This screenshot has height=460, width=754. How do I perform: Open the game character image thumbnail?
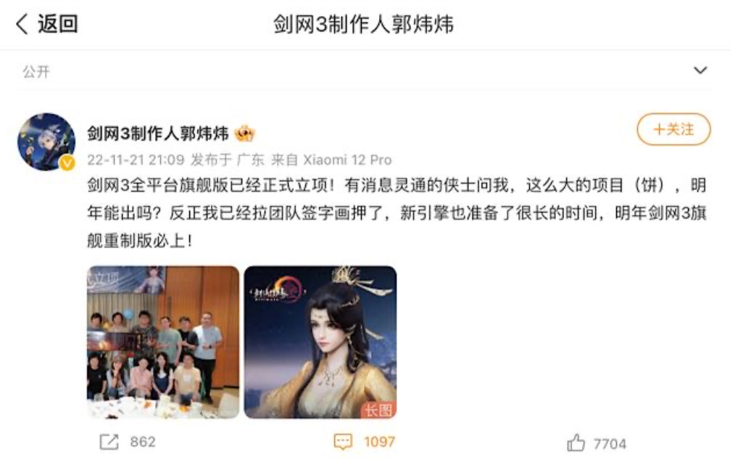pos(320,342)
